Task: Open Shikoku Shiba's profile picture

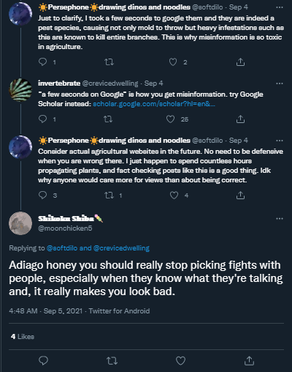Action: pos(20,223)
